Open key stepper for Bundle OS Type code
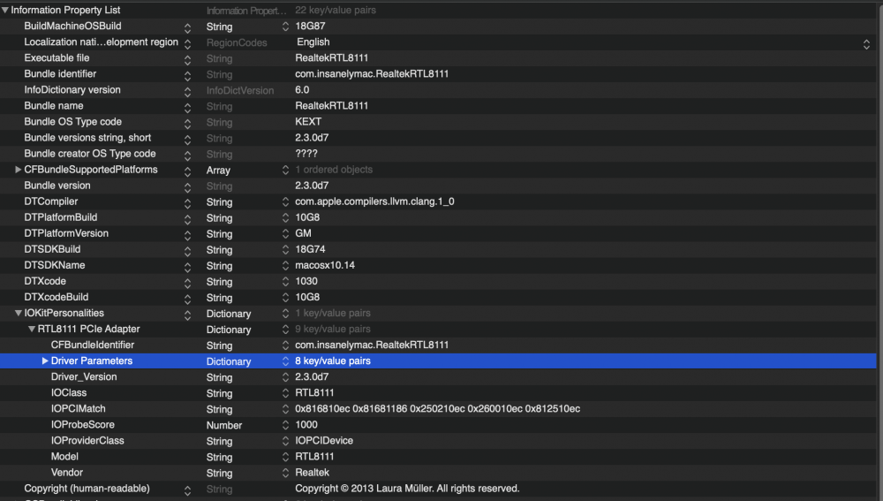883x501 pixels. coord(187,123)
